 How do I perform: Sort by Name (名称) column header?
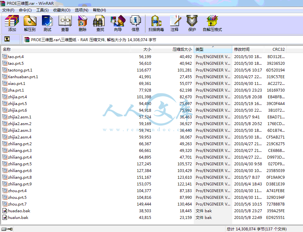pos(66,49)
